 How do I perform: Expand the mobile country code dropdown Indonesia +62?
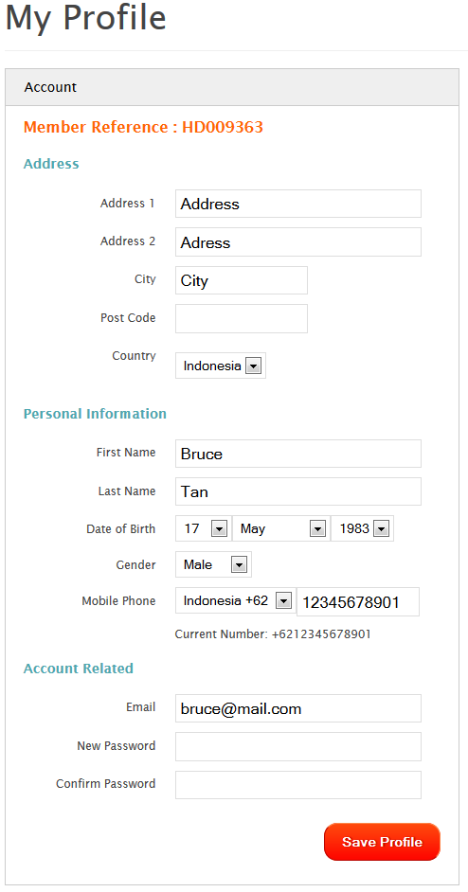[236, 600]
